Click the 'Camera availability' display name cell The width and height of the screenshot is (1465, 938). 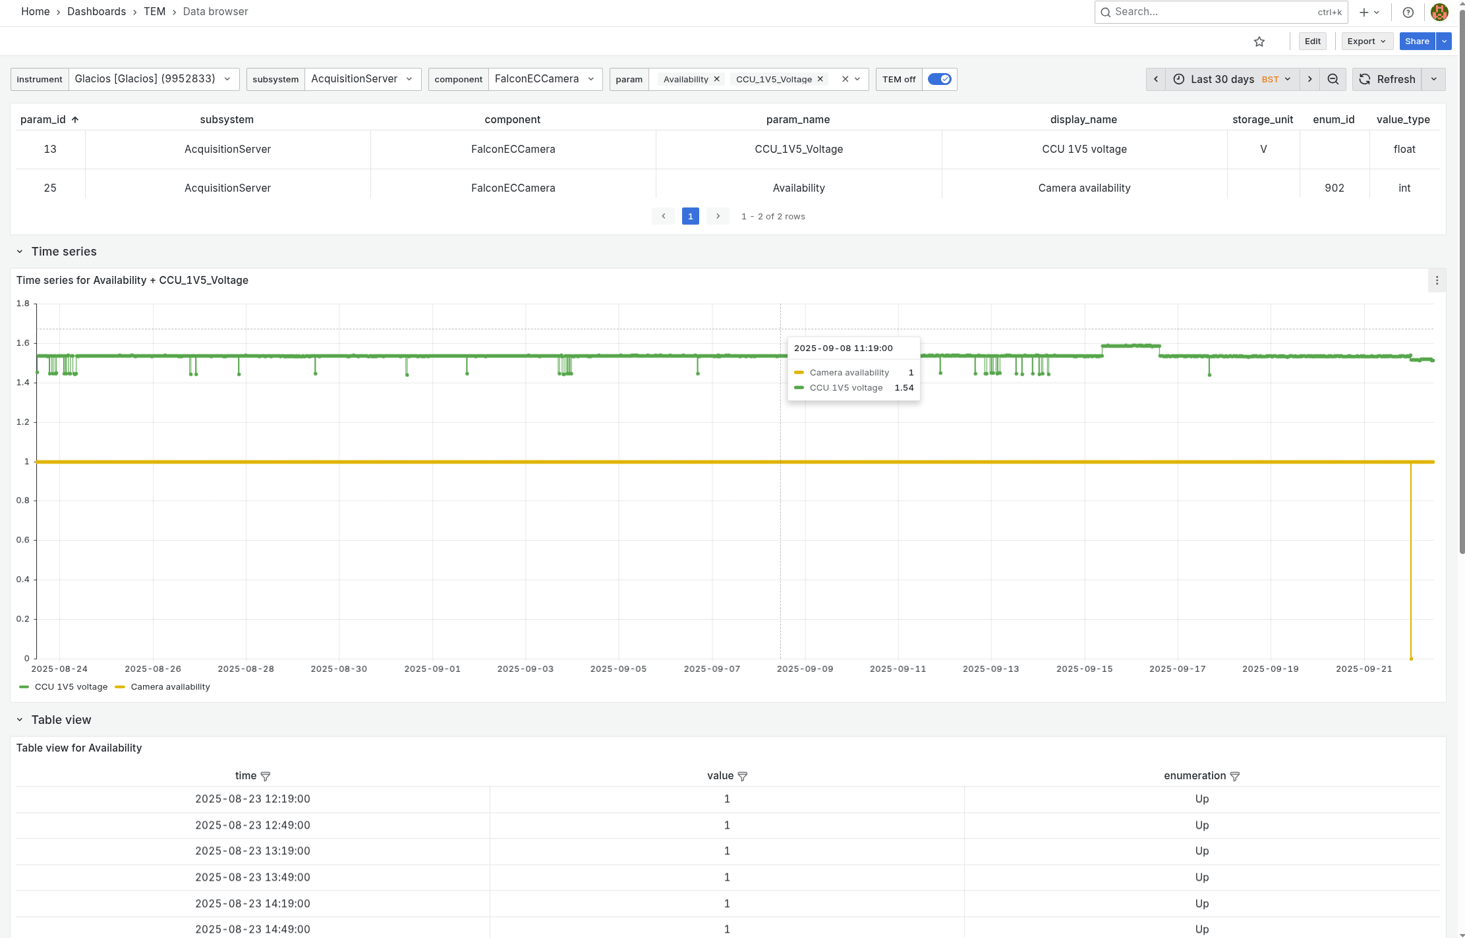(1084, 188)
